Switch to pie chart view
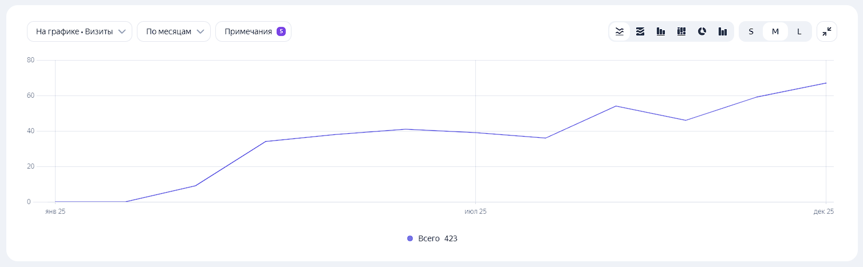This screenshot has width=863, height=267. click(x=702, y=31)
